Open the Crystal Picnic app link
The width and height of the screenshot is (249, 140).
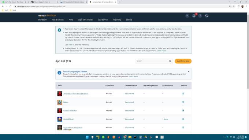pyautogui.click(x=68, y=119)
